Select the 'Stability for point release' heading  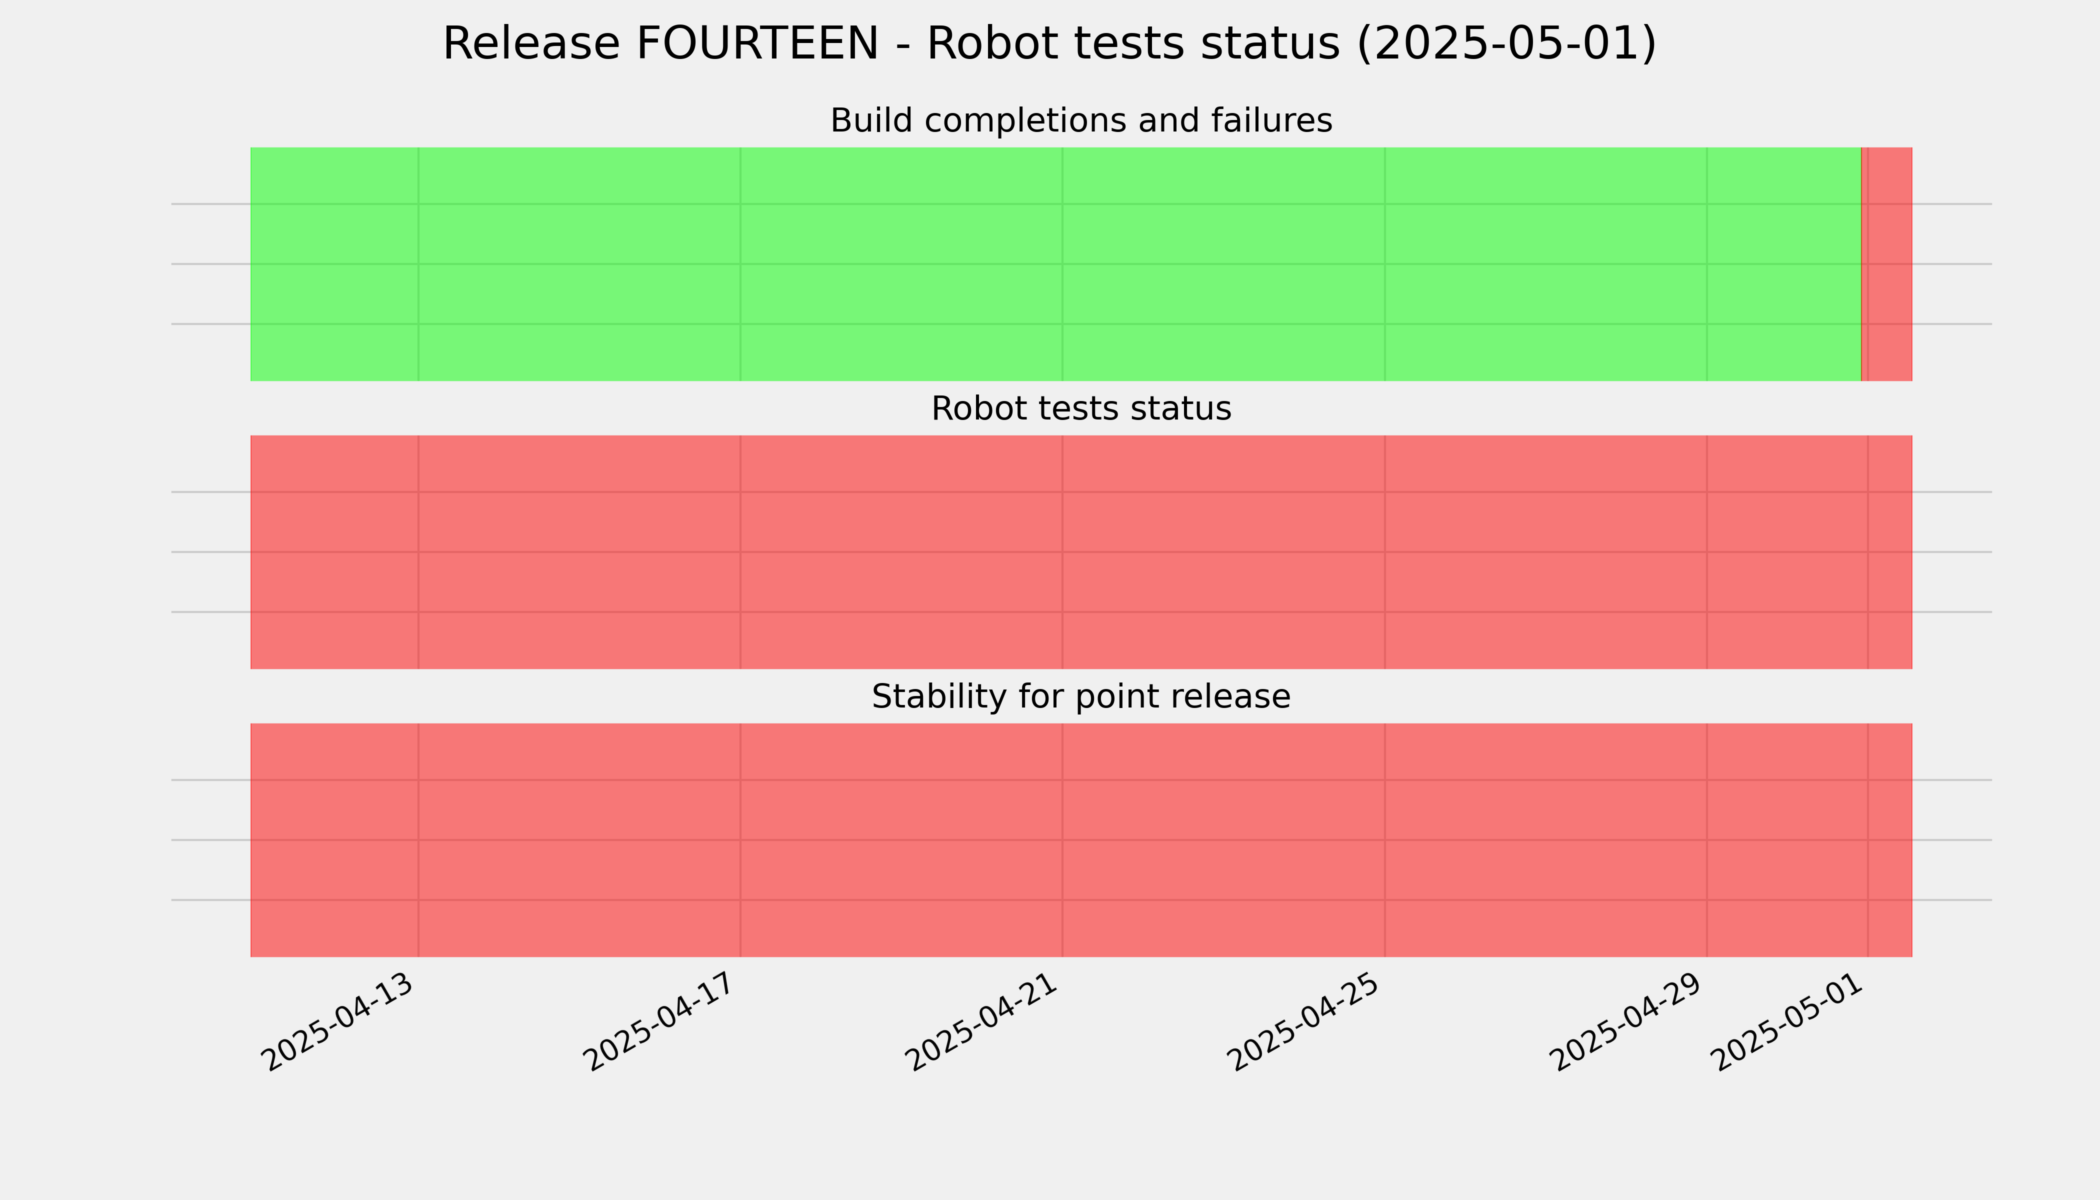[1080, 697]
